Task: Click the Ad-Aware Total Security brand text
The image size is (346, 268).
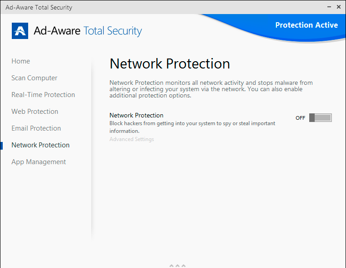Action: (x=88, y=31)
